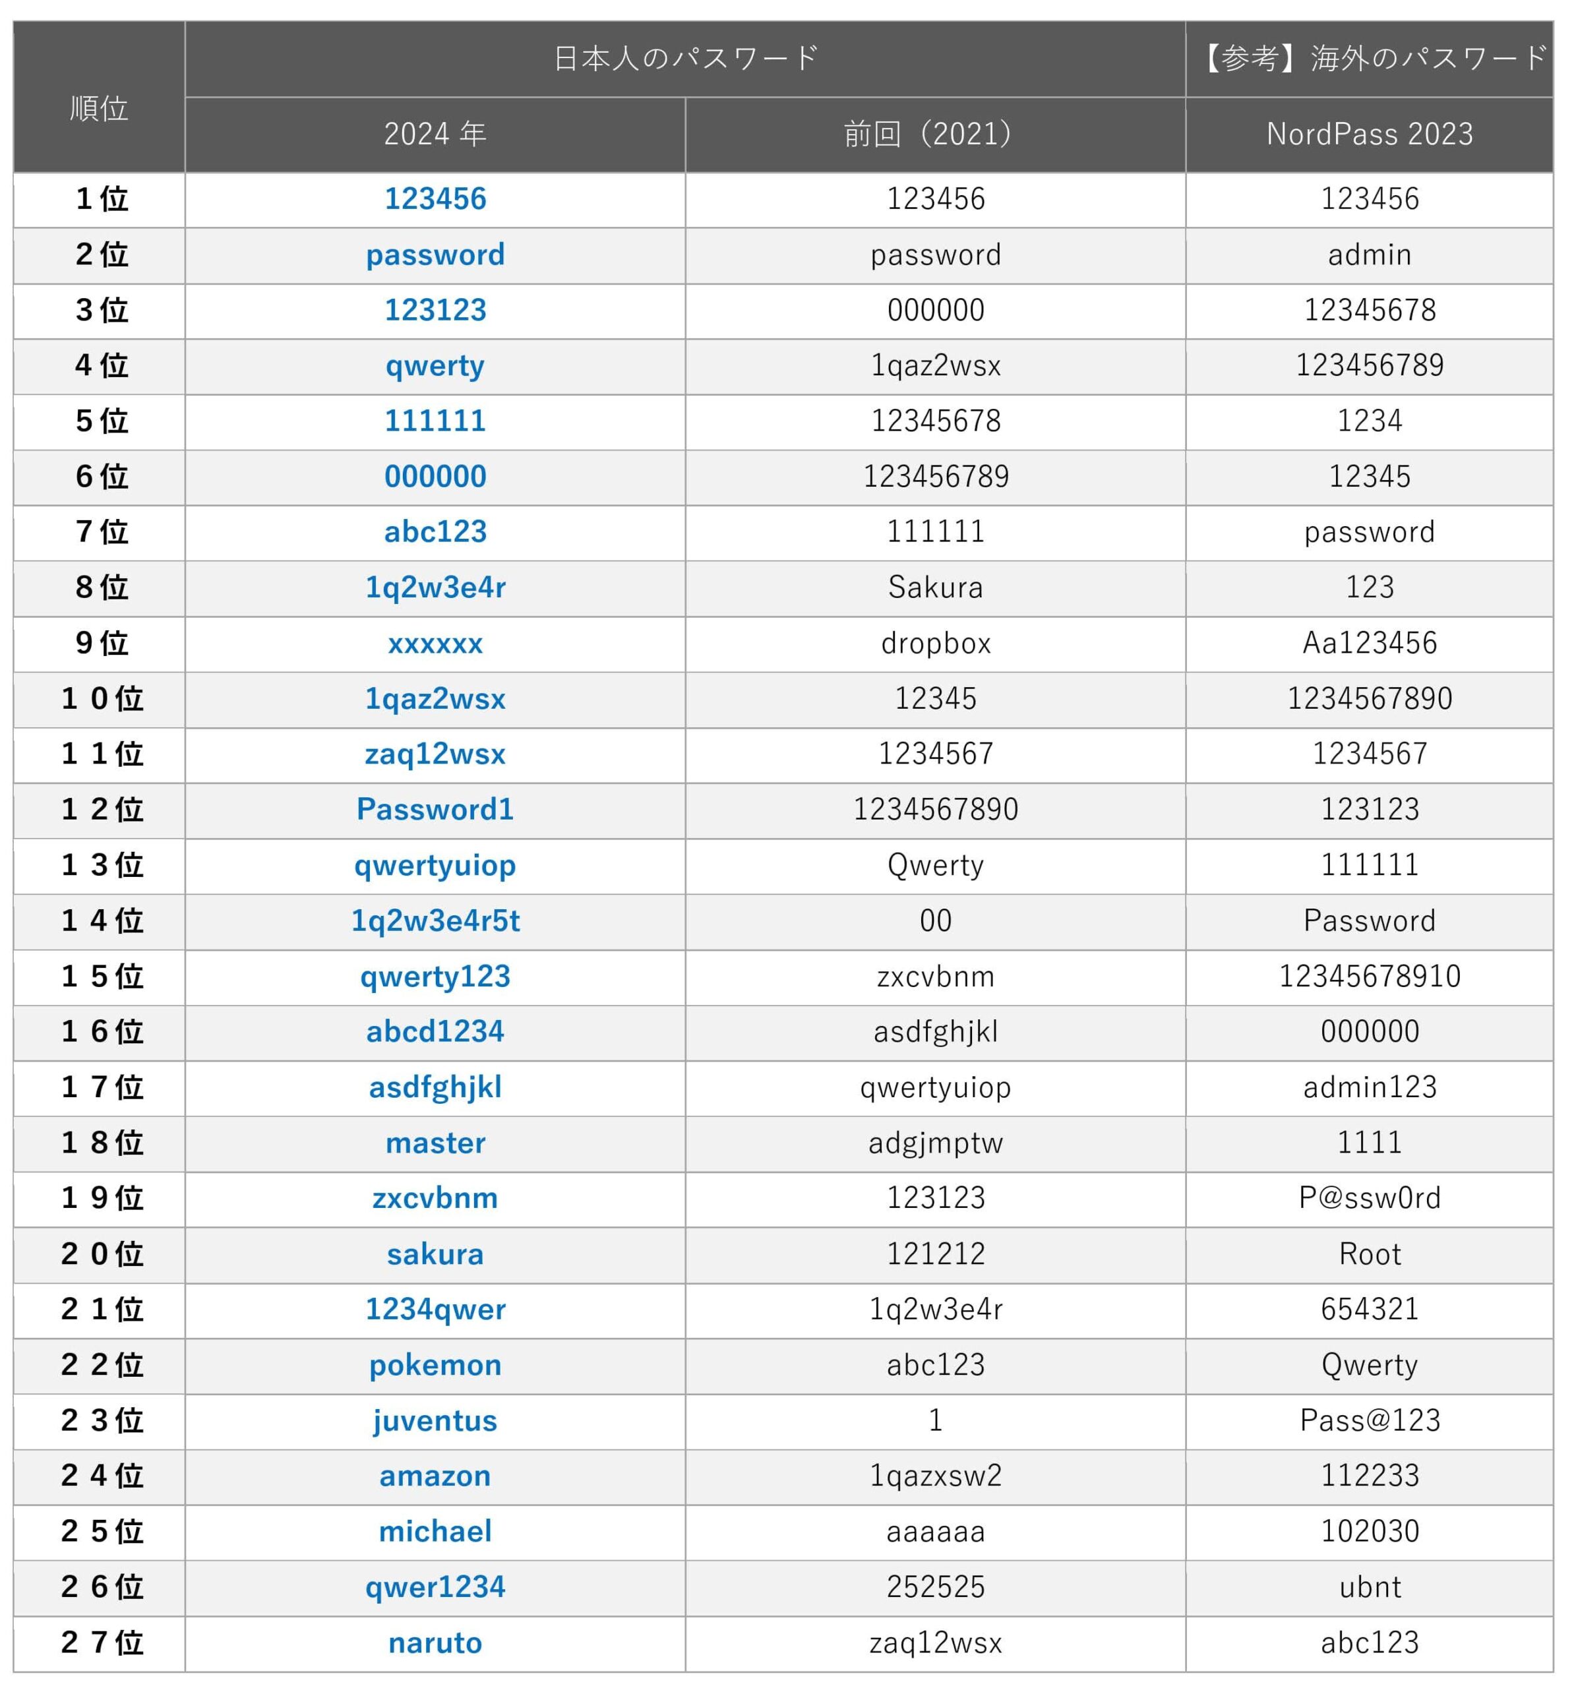The width and height of the screenshot is (1576, 1688).
Task: Click the 'P@ssw0rd' cell in NordPass column
Action: [1369, 1198]
